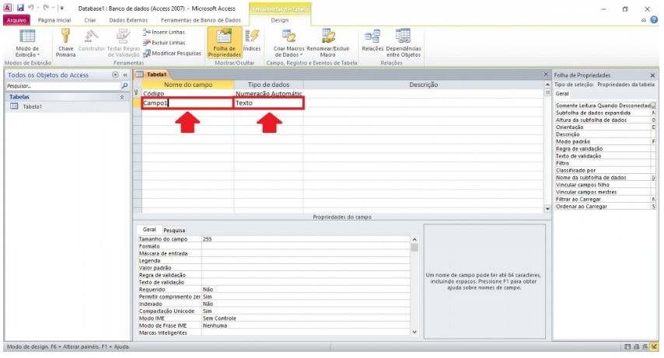The width and height of the screenshot is (664, 358).
Task: Click Inserir Linhas in the ribbon
Action: 163,32
